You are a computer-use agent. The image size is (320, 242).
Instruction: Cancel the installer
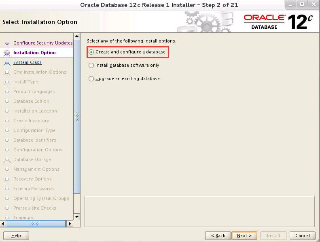point(303,236)
